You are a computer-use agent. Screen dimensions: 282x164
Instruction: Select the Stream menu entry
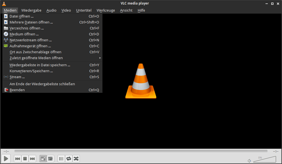click(x=52, y=77)
